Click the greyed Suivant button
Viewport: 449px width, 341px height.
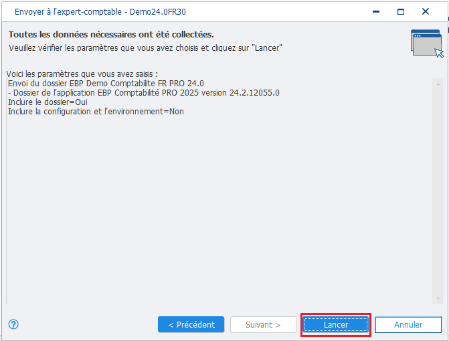coord(264,325)
